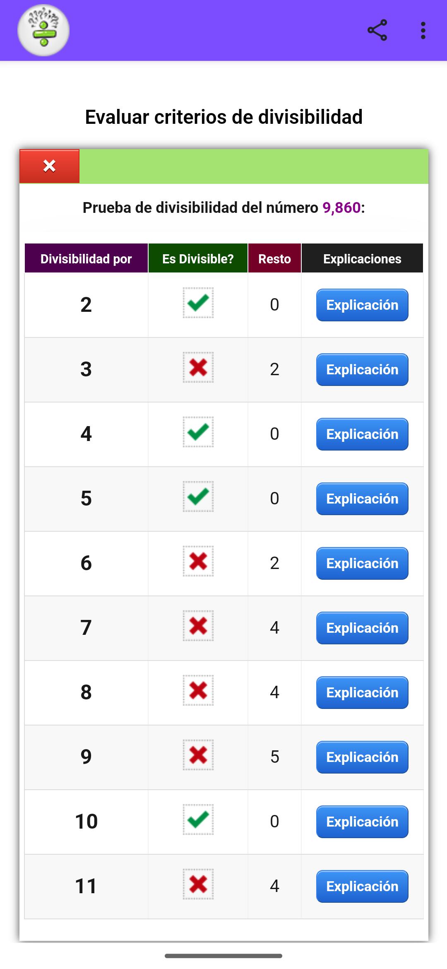Screen dimensions: 447x969
Task: Open the three-dot overflow menu
Action: point(423,30)
